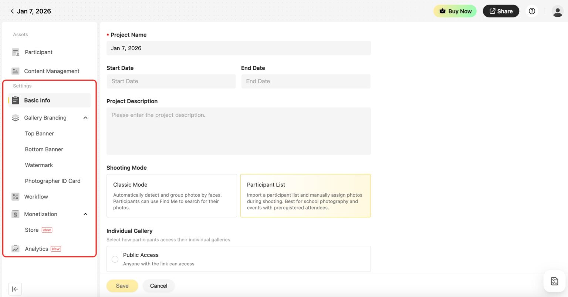Open the user profile avatar
The width and height of the screenshot is (568, 297).
[557, 11]
